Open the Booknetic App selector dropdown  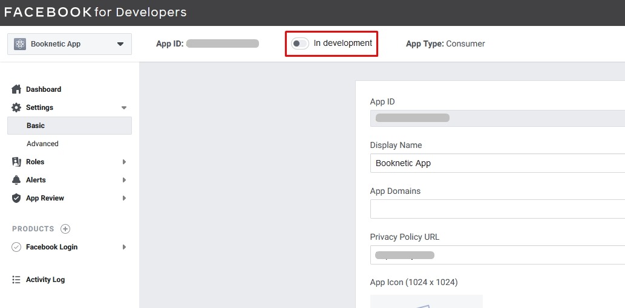(x=120, y=44)
